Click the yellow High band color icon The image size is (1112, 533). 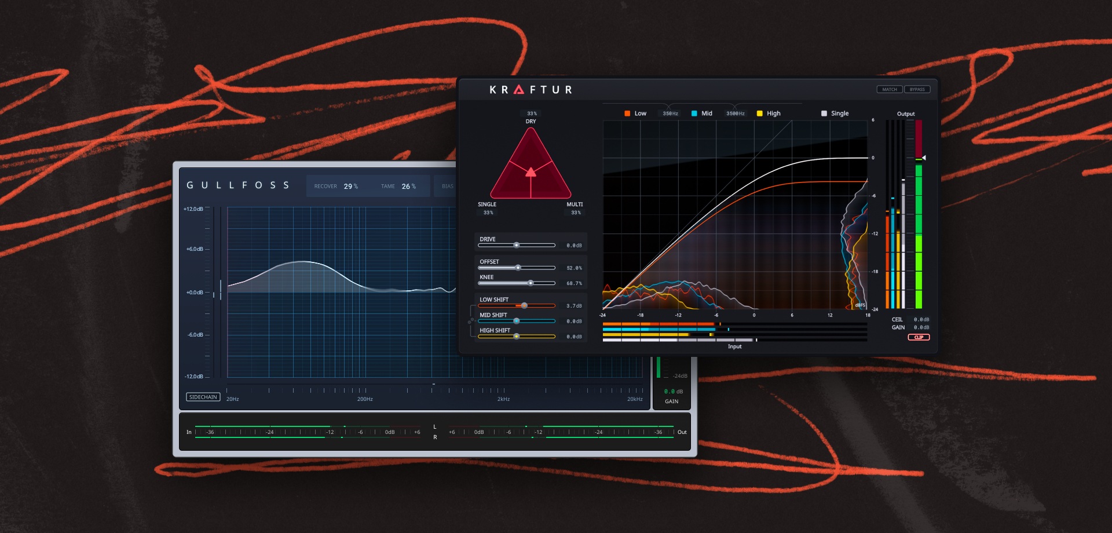tap(760, 113)
